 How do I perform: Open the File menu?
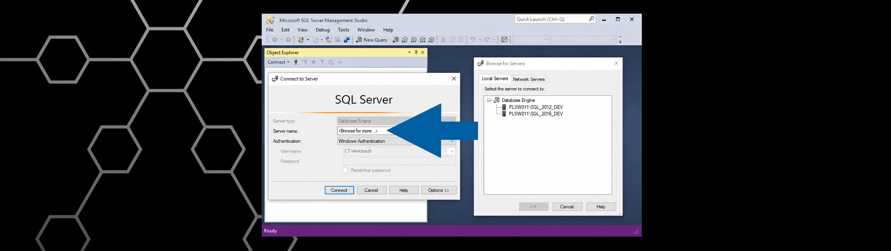270,30
